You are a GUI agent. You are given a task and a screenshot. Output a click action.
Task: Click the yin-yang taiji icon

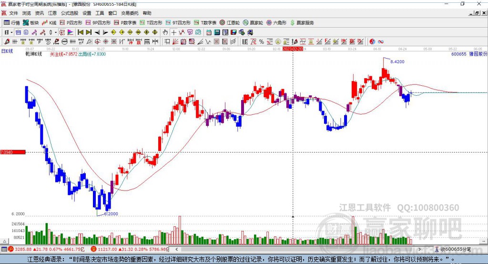click(372, 42)
